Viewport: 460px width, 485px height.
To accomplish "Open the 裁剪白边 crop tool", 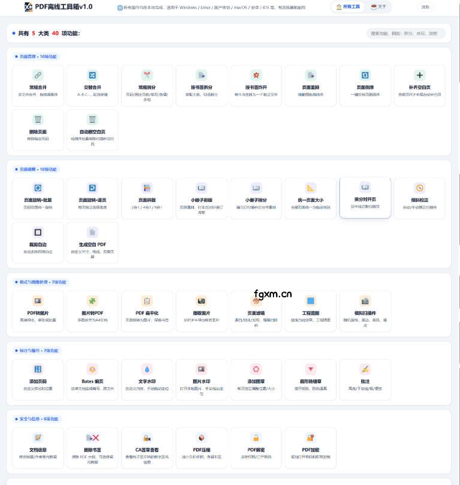I will click(38, 243).
